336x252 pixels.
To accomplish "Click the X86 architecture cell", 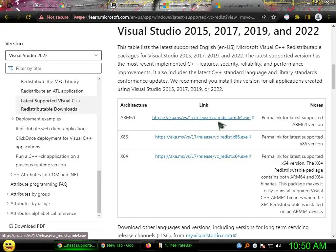I will (124, 137).
